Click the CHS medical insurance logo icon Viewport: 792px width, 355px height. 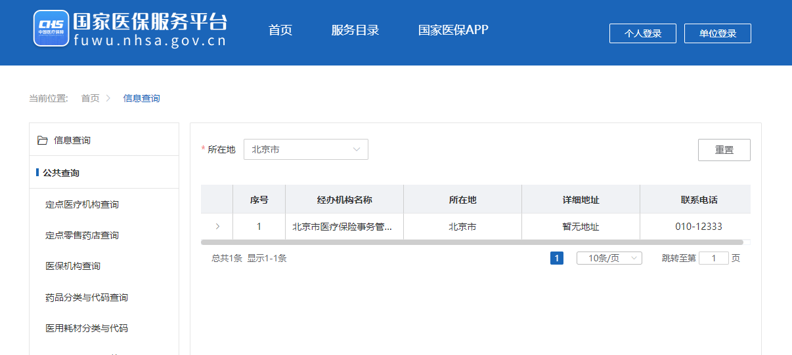[51, 28]
